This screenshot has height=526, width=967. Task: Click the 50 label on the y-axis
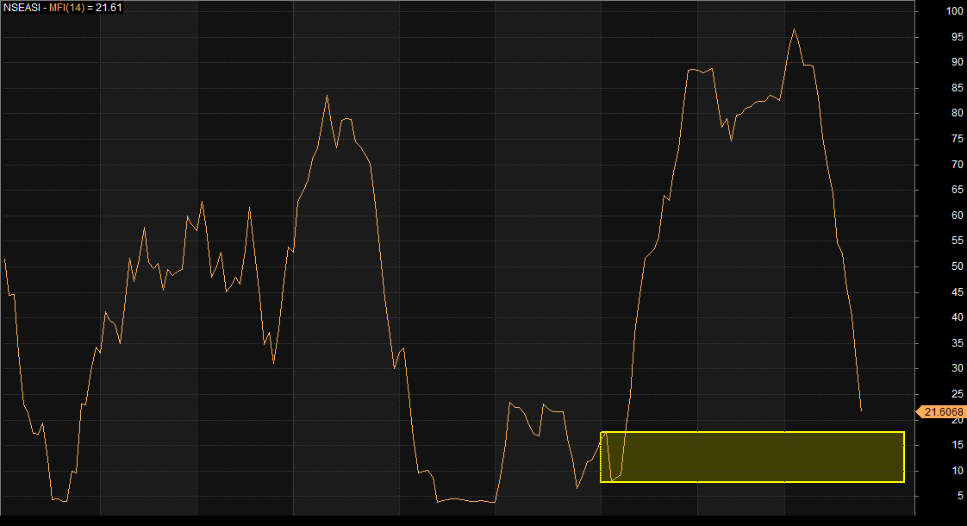point(958,266)
